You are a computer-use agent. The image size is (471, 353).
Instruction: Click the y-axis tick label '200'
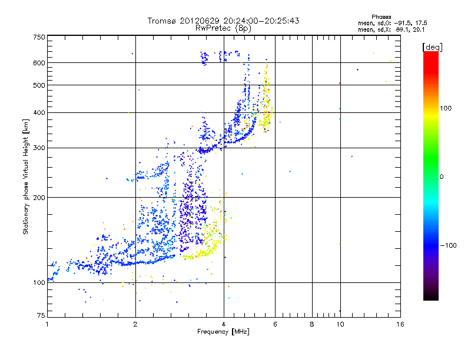(x=39, y=198)
